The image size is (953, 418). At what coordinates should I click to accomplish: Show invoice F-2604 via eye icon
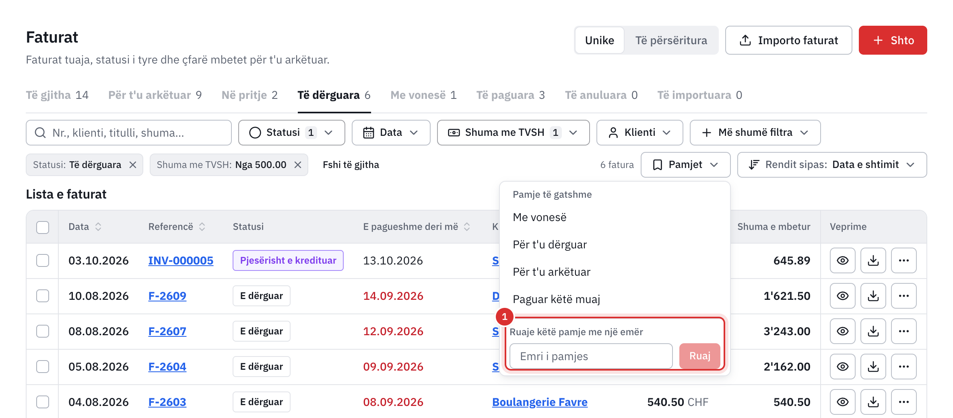pos(842,367)
